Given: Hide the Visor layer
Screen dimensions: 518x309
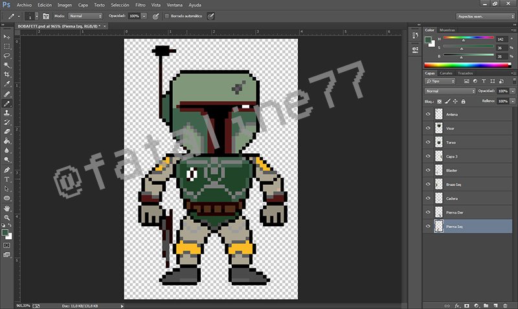Looking at the screenshot, I should pos(428,128).
